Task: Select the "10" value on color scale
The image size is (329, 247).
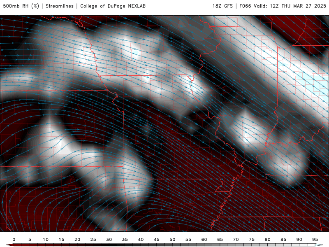Action: (x=46, y=240)
